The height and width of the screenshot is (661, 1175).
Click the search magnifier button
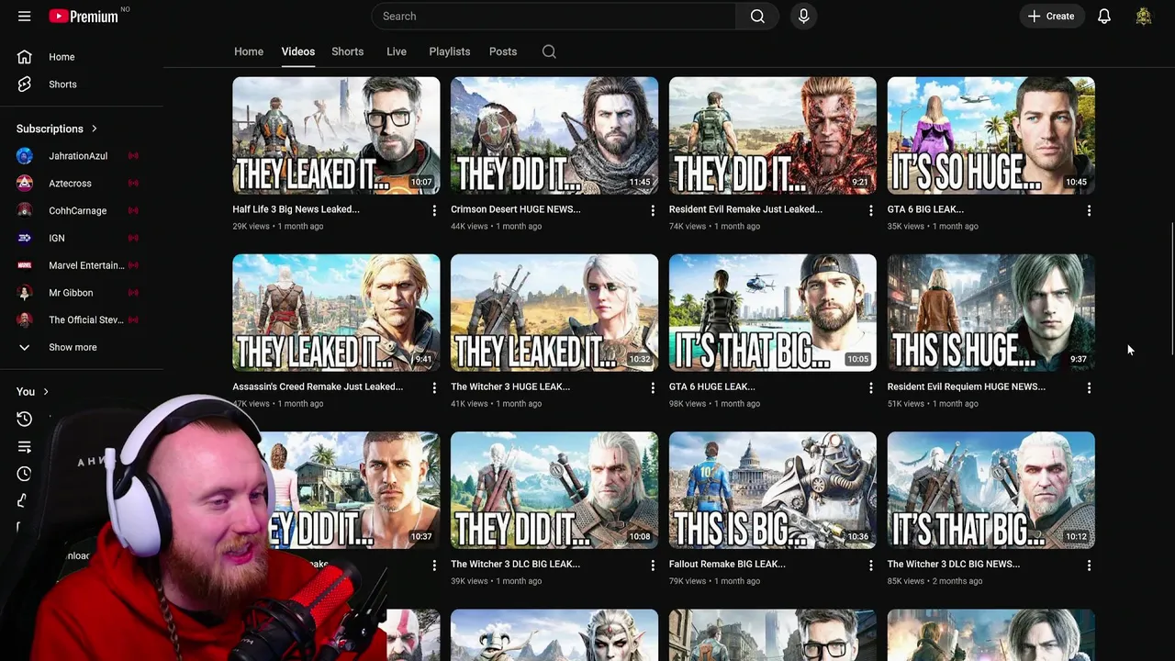pos(757,16)
